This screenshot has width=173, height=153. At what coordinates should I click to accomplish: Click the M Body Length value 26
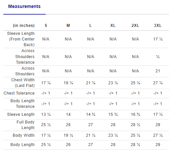[x=68, y=145]
